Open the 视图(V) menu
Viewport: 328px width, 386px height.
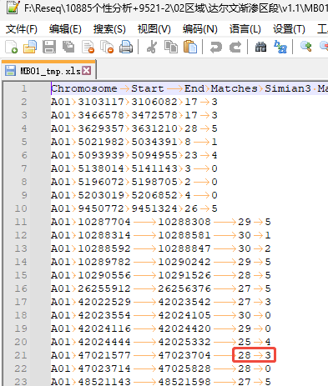154,29
